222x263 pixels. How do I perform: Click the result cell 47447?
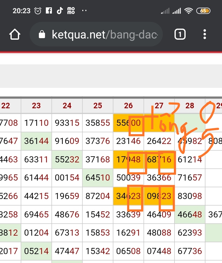coord(67,251)
